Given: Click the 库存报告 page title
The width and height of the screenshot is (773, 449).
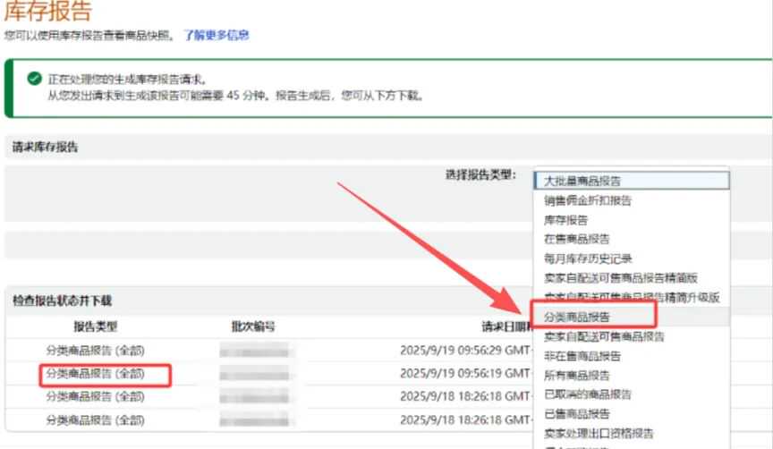Looking at the screenshot, I should 47,11.
